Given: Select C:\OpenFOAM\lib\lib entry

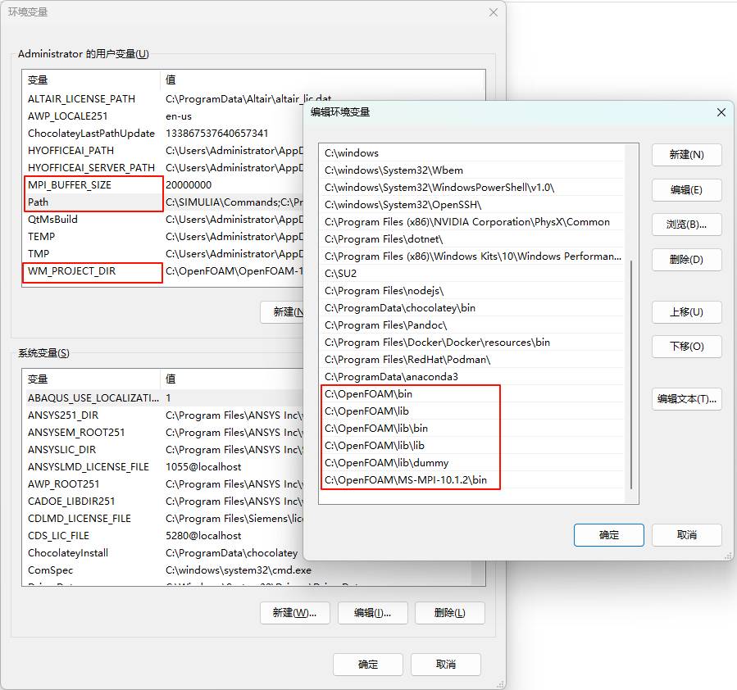Looking at the screenshot, I should click(472, 446).
